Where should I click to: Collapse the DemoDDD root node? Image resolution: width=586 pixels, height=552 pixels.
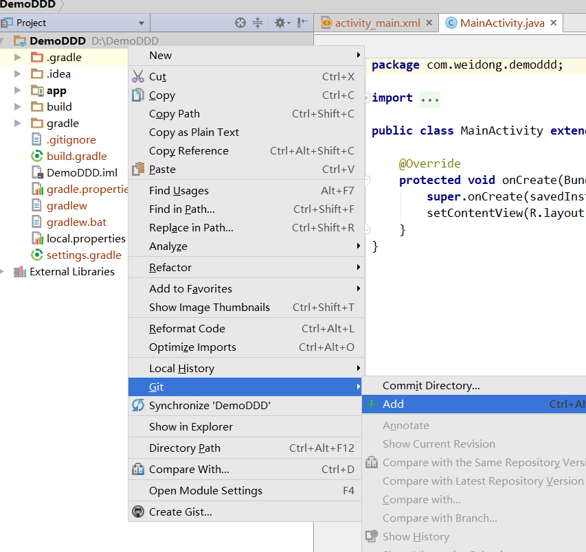click(x=3, y=41)
